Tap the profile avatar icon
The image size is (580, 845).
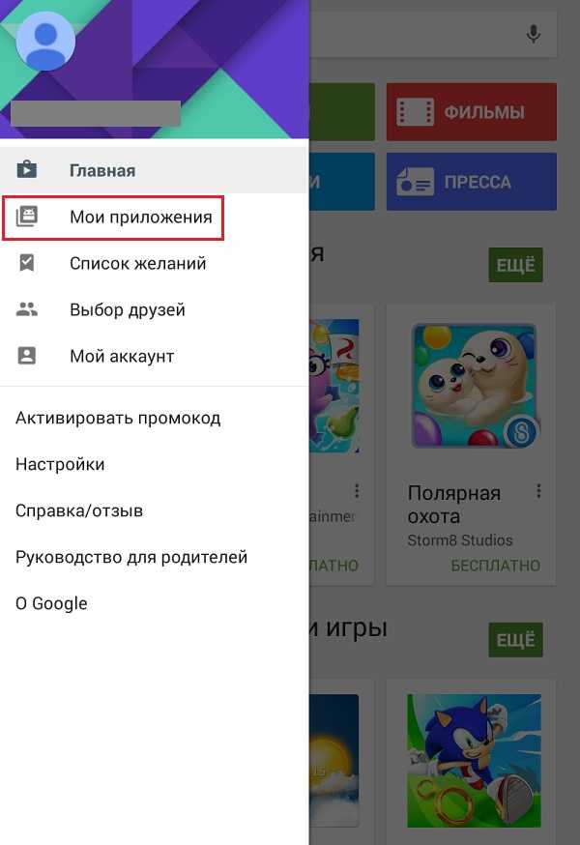pyautogui.click(x=45, y=42)
